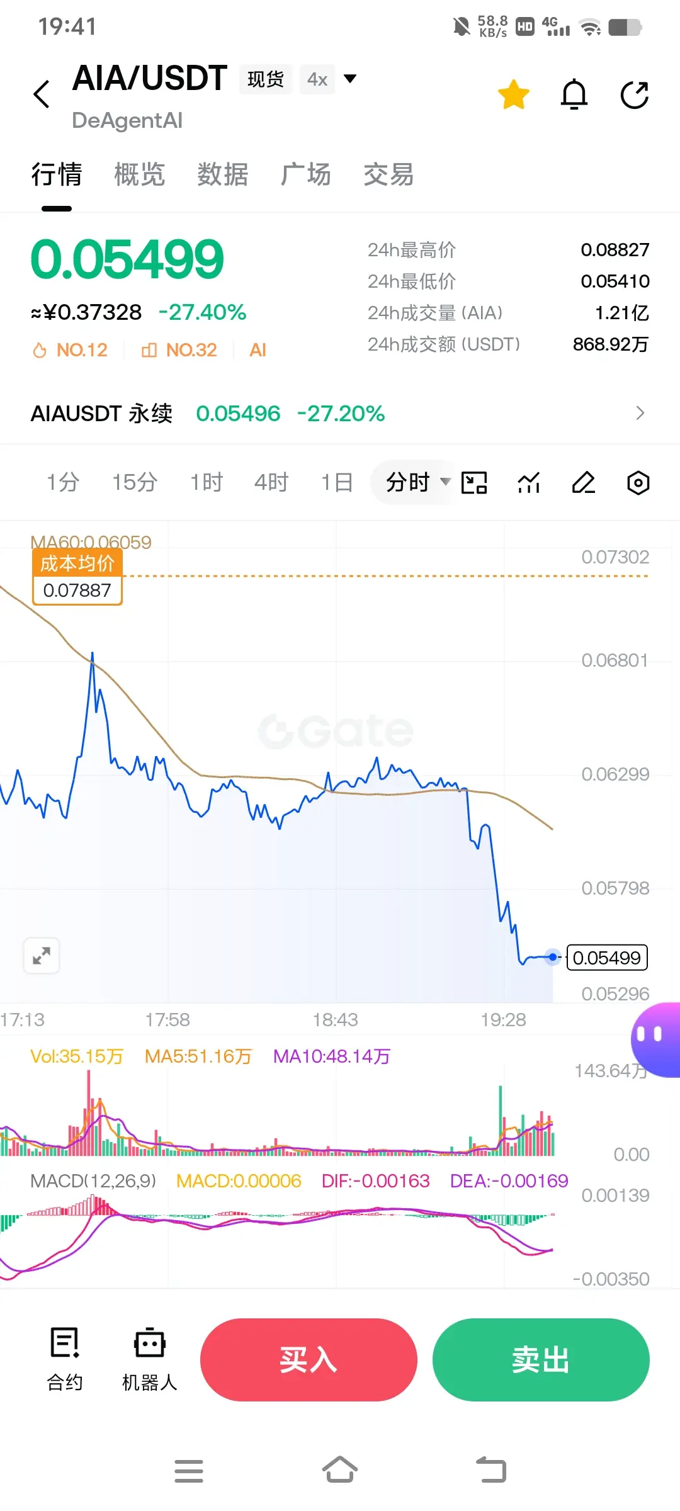Switch to the 概览 tab
This screenshot has width=680, height=1511.
pos(139,174)
